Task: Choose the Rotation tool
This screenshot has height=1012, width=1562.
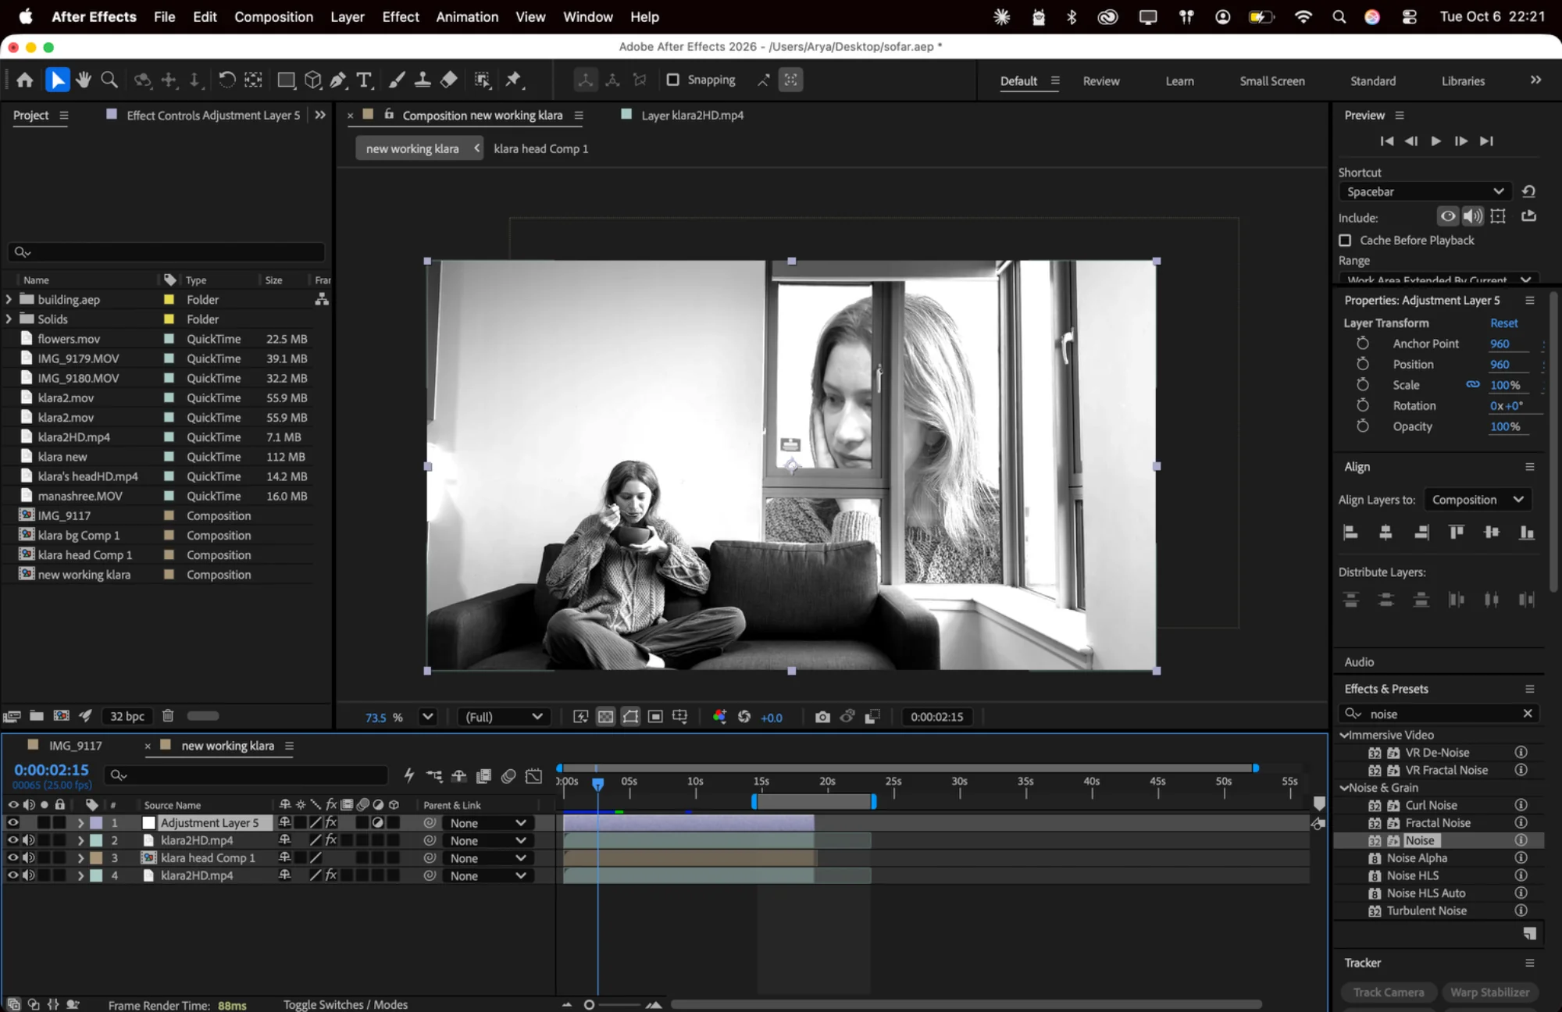Action: click(x=226, y=80)
